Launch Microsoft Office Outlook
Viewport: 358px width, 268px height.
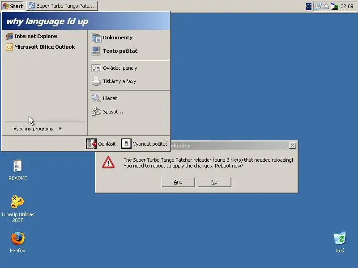(x=40, y=47)
